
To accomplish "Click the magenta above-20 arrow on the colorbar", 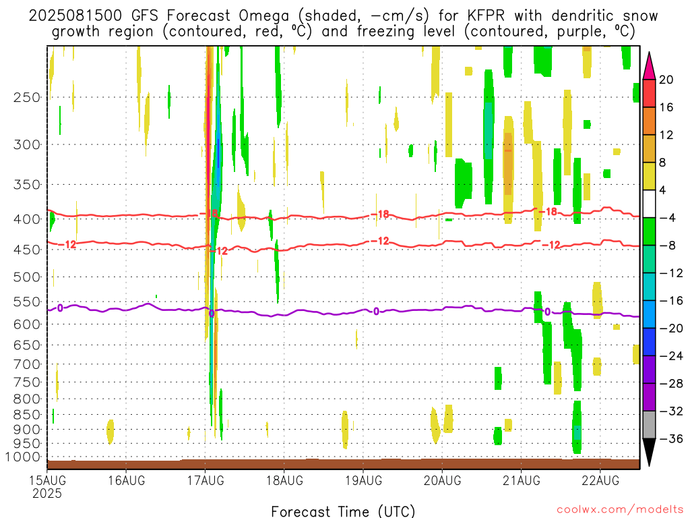I will 649,65.
